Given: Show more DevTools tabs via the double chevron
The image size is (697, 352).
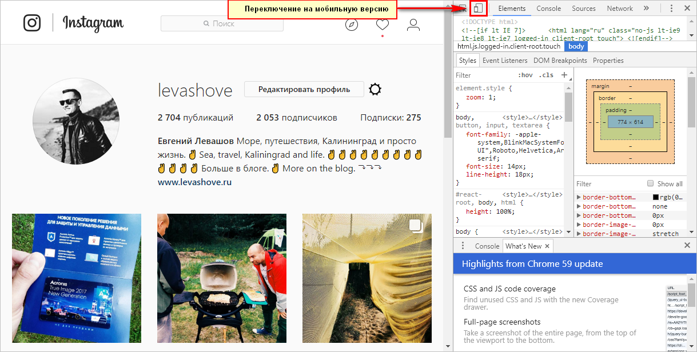Looking at the screenshot, I should pos(646,9).
